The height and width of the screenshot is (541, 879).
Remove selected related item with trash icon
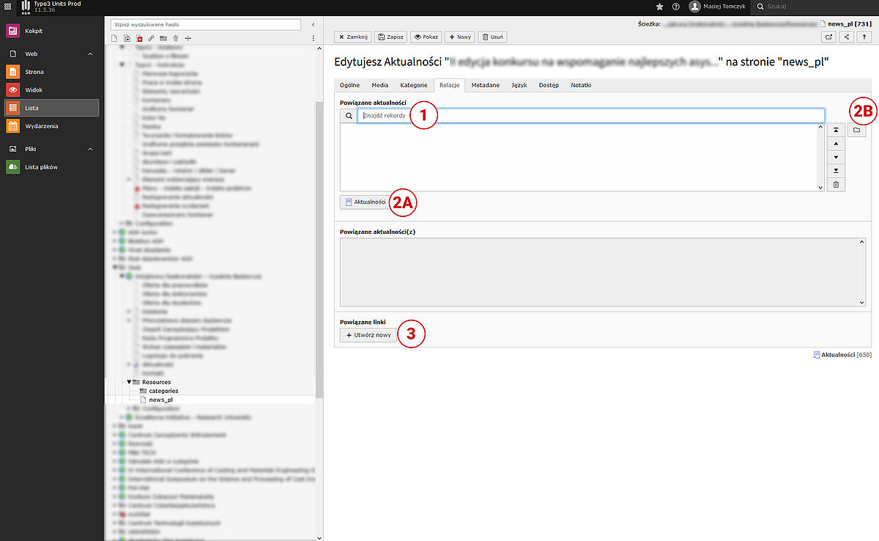tap(836, 185)
